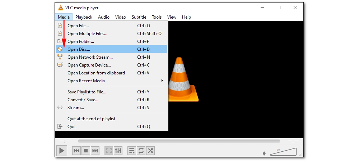This screenshot has height=161, width=359.
Task: Choose Open Location from clipboard
Action: click(112, 73)
